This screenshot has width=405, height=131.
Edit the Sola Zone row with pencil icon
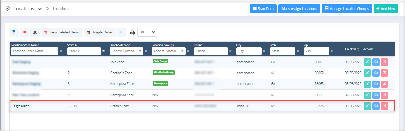coord(367,62)
